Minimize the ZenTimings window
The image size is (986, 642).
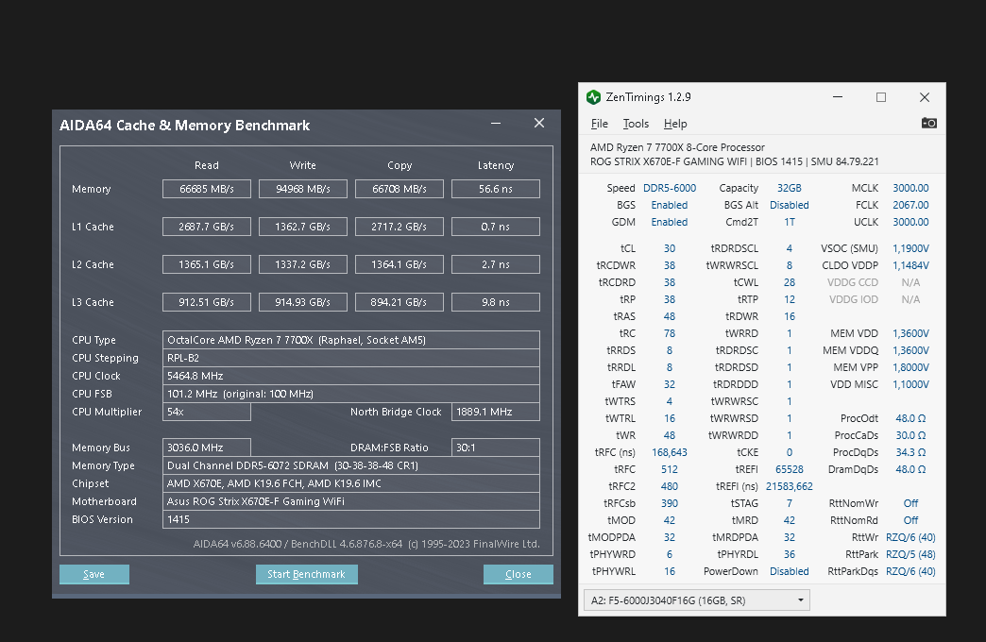point(838,97)
